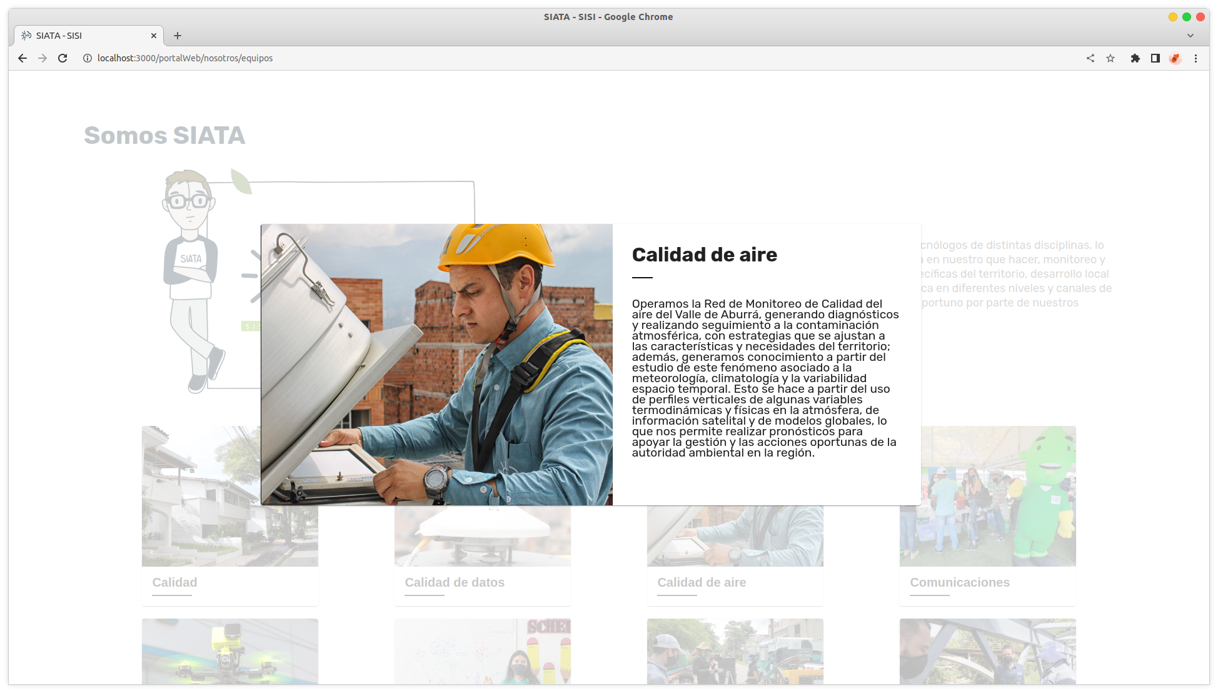
Task: Go back to the previous page
Action: click(23, 58)
